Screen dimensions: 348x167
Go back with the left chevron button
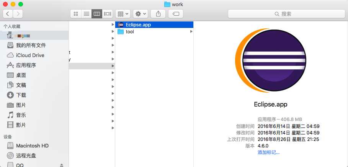(8, 14)
